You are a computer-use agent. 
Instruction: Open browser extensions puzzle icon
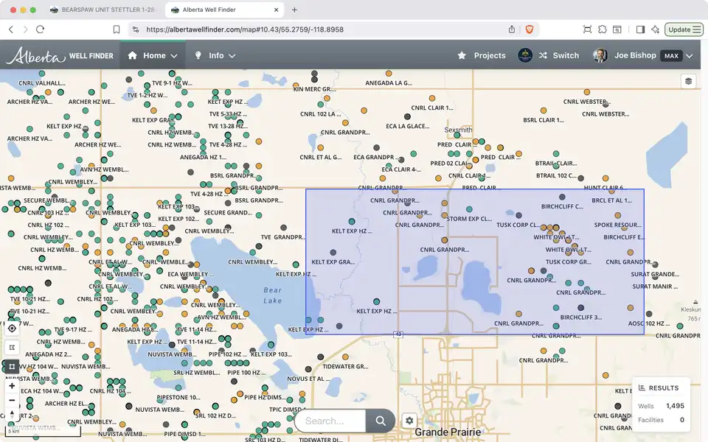point(603,29)
